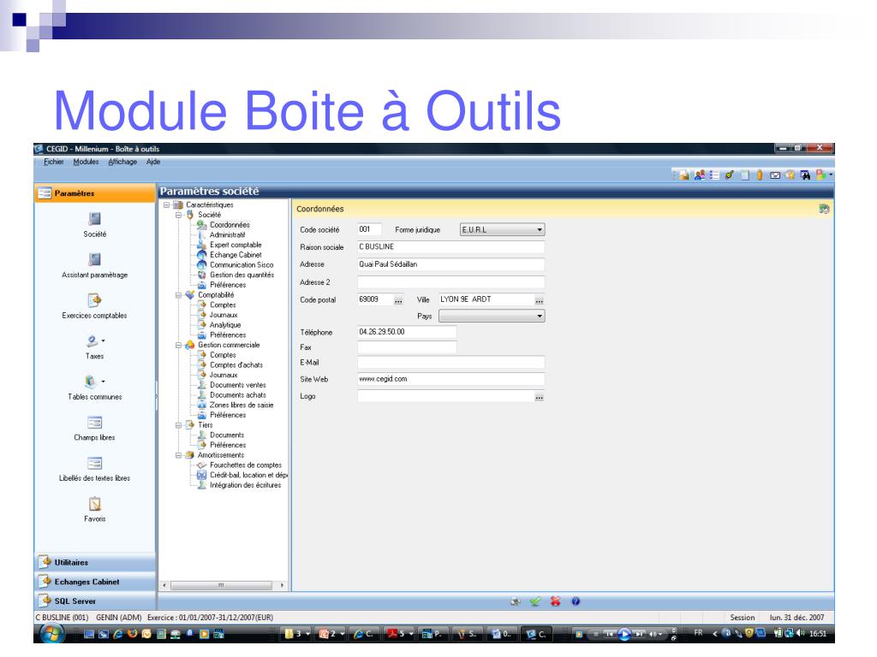Select Documents ventes in the tree
Screen dimensions: 877x657
pos(238,386)
